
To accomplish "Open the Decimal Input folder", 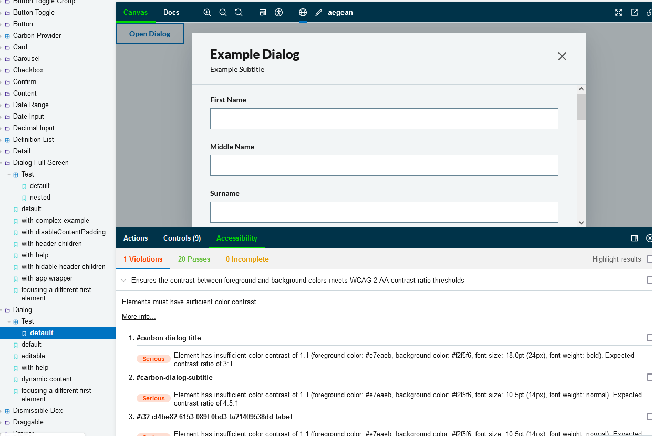I will click(34, 128).
